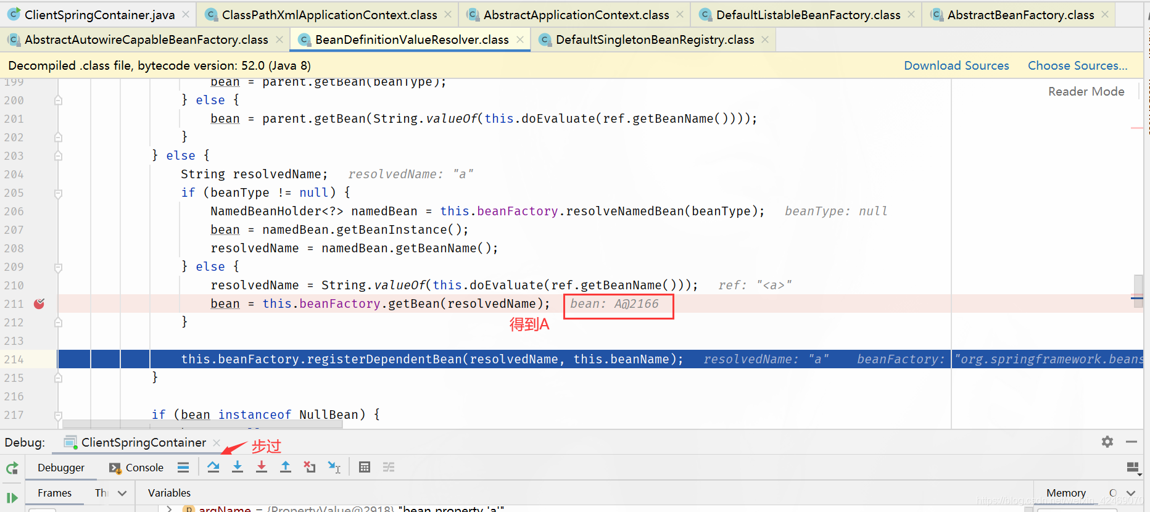Click the Show Execution Point icon
The width and height of the screenshot is (1150, 512).
pos(183,467)
